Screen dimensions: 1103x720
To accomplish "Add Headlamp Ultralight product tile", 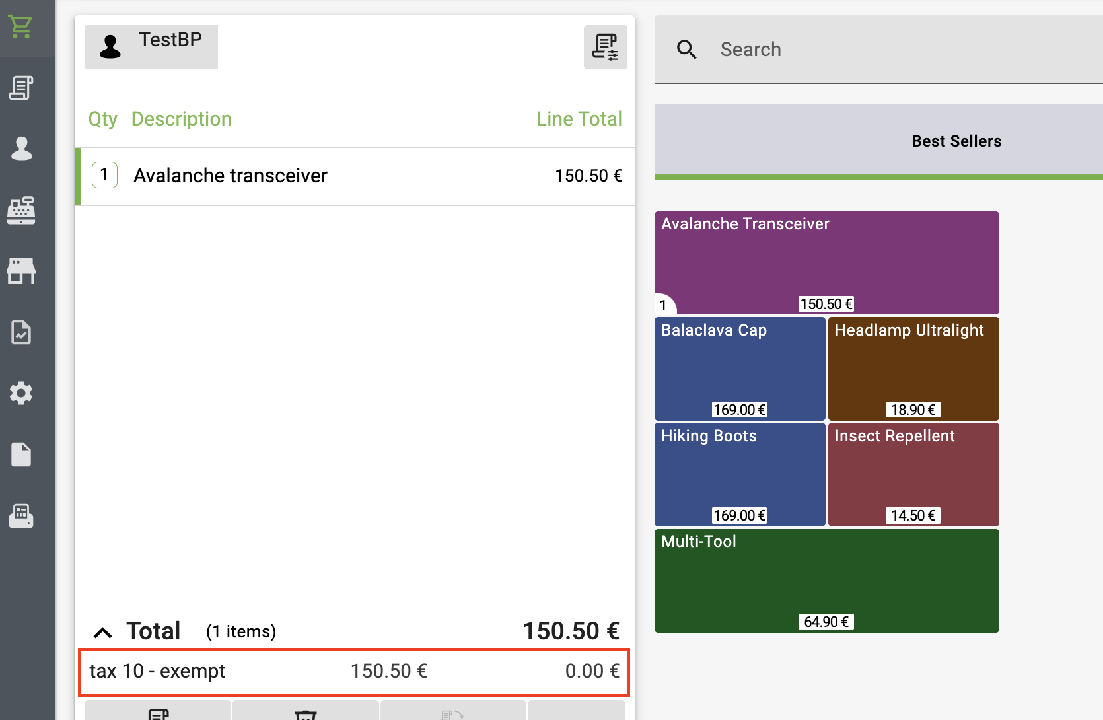I will point(913,369).
